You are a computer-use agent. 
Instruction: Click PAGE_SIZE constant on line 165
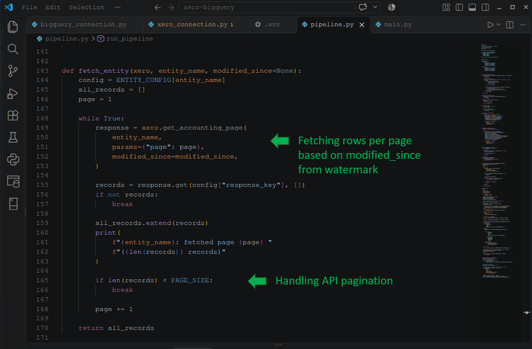[x=190, y=280]
